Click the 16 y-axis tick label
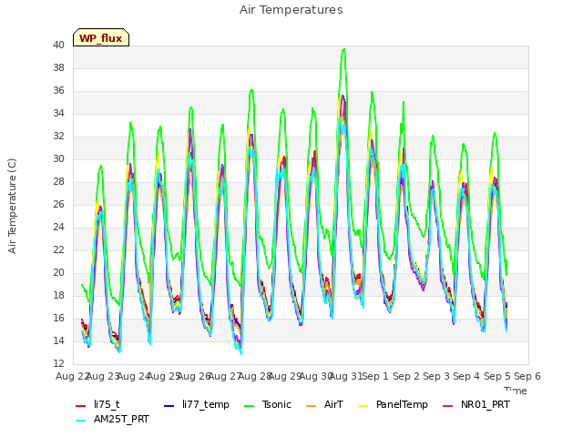This screenshot has width=583, height=437. (58, 318)
